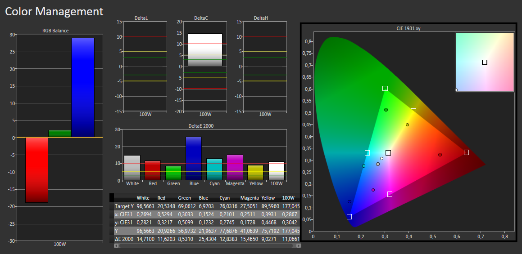Click the RGB Balance chart title
This screenshot has height=254, width=522.
(x=55, y=31)
